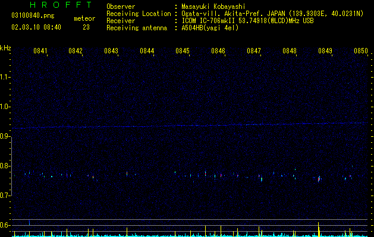Click the tallest yellow intensity spike near 0849

319,229
